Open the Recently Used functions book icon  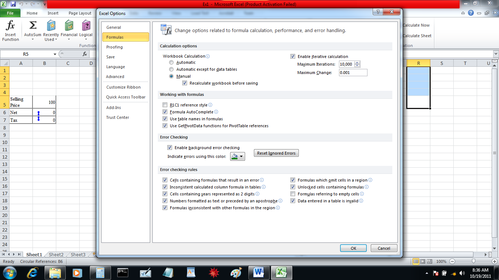[51, 26]
